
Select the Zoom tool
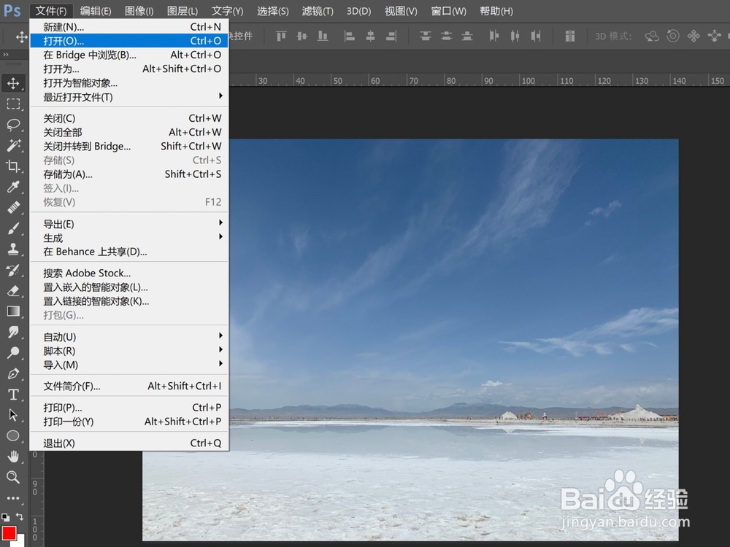tap(13, 477)
